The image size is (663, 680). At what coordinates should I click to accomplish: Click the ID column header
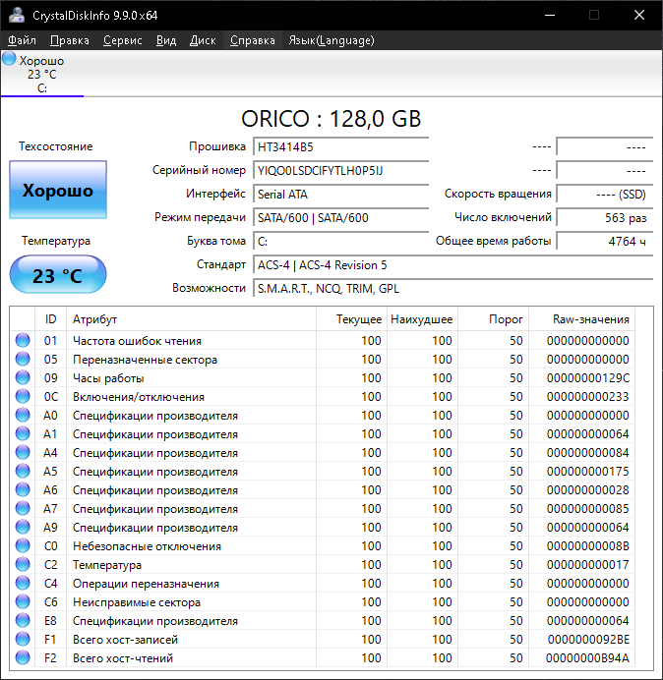[x=51, y=319]
